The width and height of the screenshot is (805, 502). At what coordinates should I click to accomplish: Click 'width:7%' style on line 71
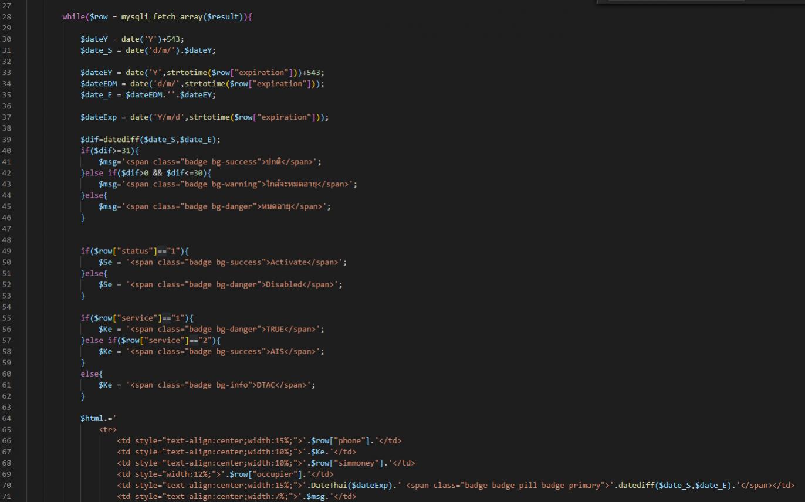point(268,496)
